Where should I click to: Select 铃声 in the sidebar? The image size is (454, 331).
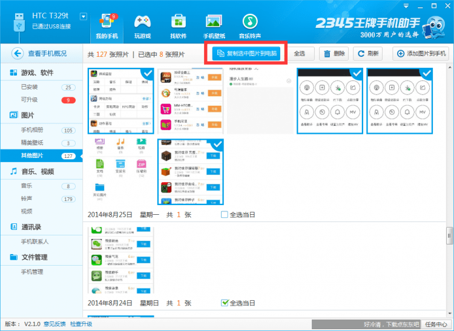coord(27,199)
